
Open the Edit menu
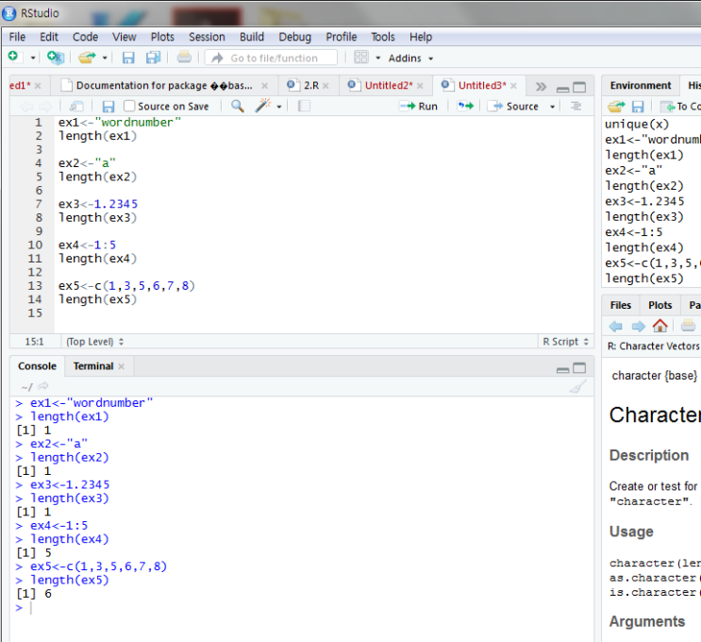click(x=49, y=37)
